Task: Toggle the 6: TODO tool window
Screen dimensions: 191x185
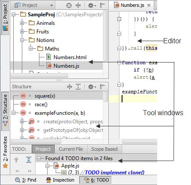Action: tap(95, 180)
